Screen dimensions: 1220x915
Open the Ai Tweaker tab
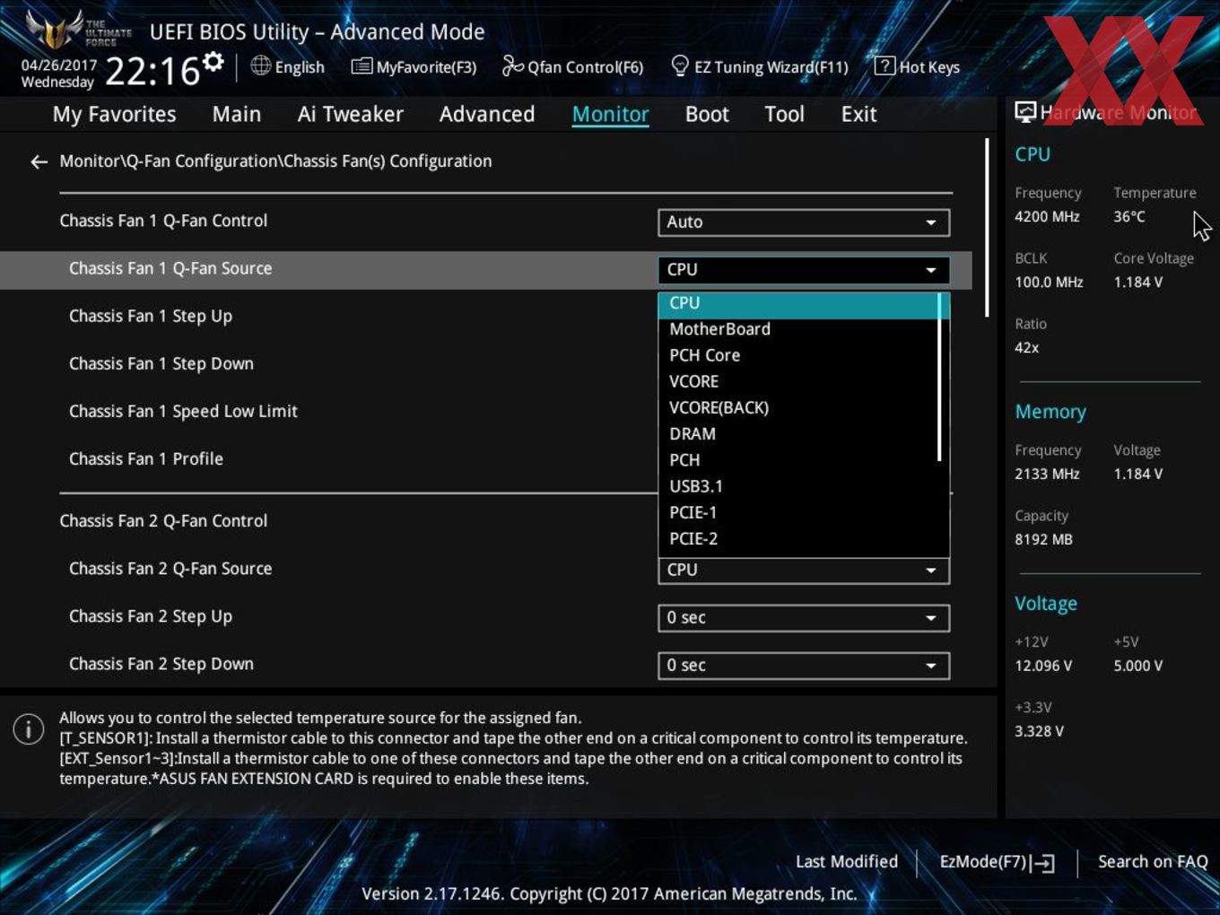tap(350, 114)
